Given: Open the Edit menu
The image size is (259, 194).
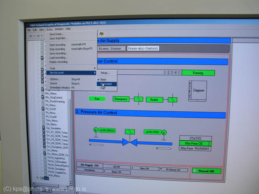Looking at the screenshot, I should click(x=35, y=30).
